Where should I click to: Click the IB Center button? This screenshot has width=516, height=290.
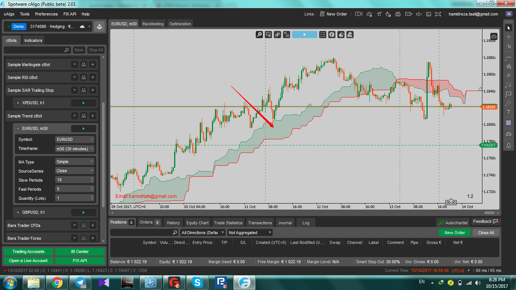(80, 251)
